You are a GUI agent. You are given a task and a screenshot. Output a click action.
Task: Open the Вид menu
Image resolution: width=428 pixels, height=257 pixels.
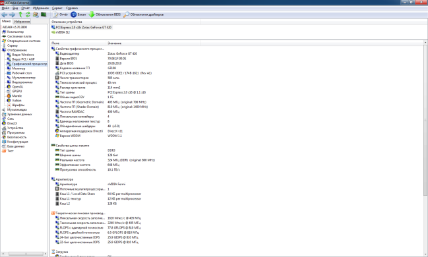(x=15, y=8)
